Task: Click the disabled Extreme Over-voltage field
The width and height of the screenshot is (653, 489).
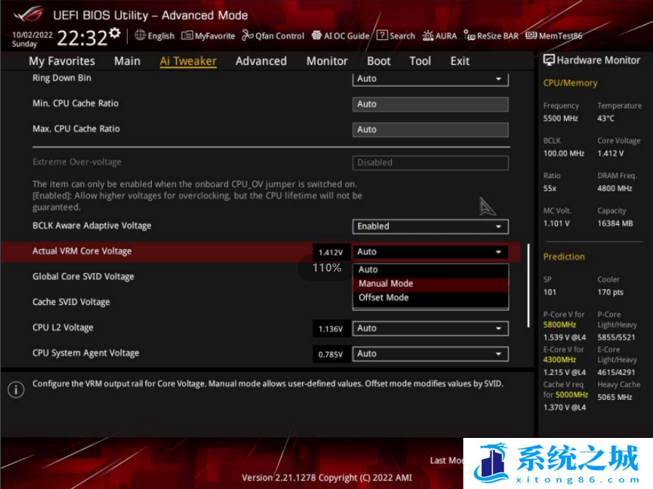Action: pyautogui.click(x=430, y=163)
